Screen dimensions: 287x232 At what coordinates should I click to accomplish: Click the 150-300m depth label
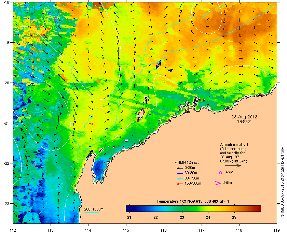(x=193, y=183)
